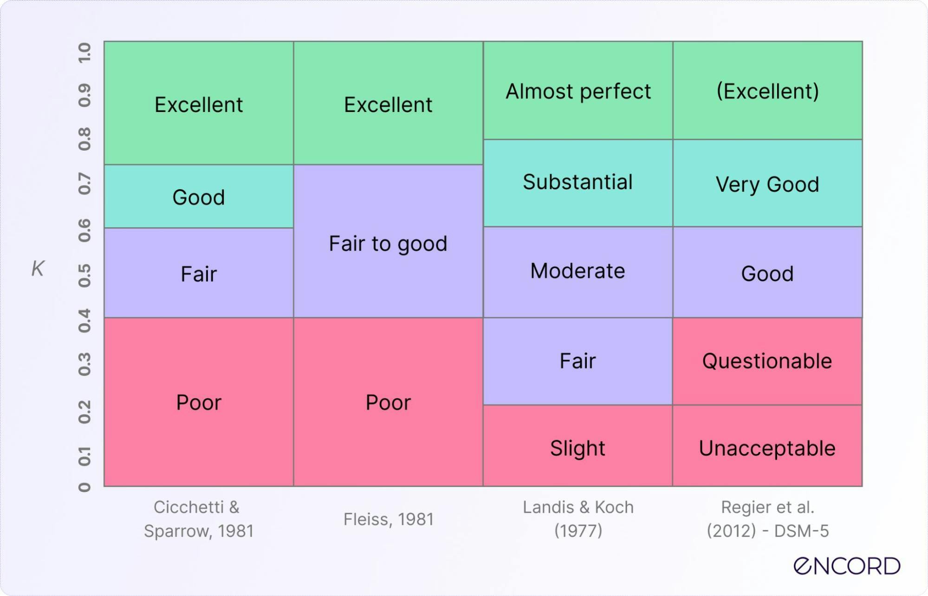Select the 'Questionable' pink block
This screenshot has height=596, width=928.
tap(767, 361)
